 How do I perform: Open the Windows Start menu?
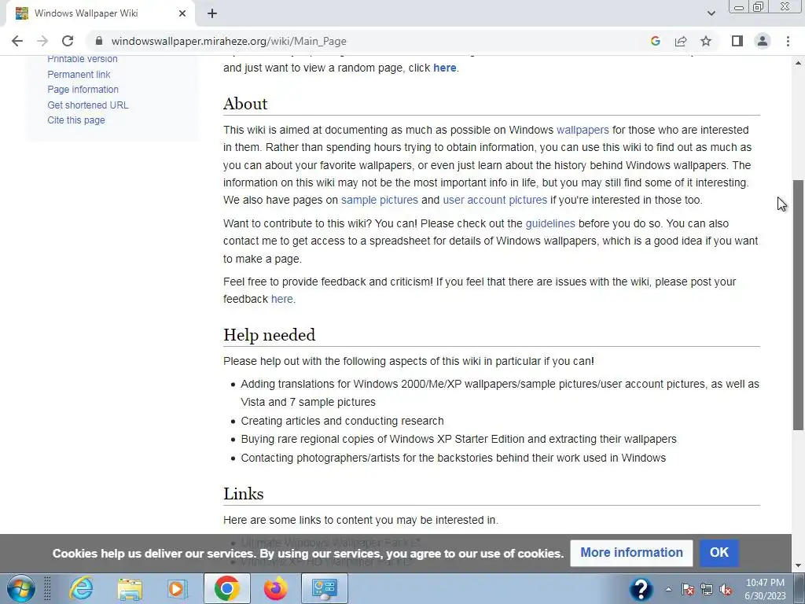(x=21, y=588)
